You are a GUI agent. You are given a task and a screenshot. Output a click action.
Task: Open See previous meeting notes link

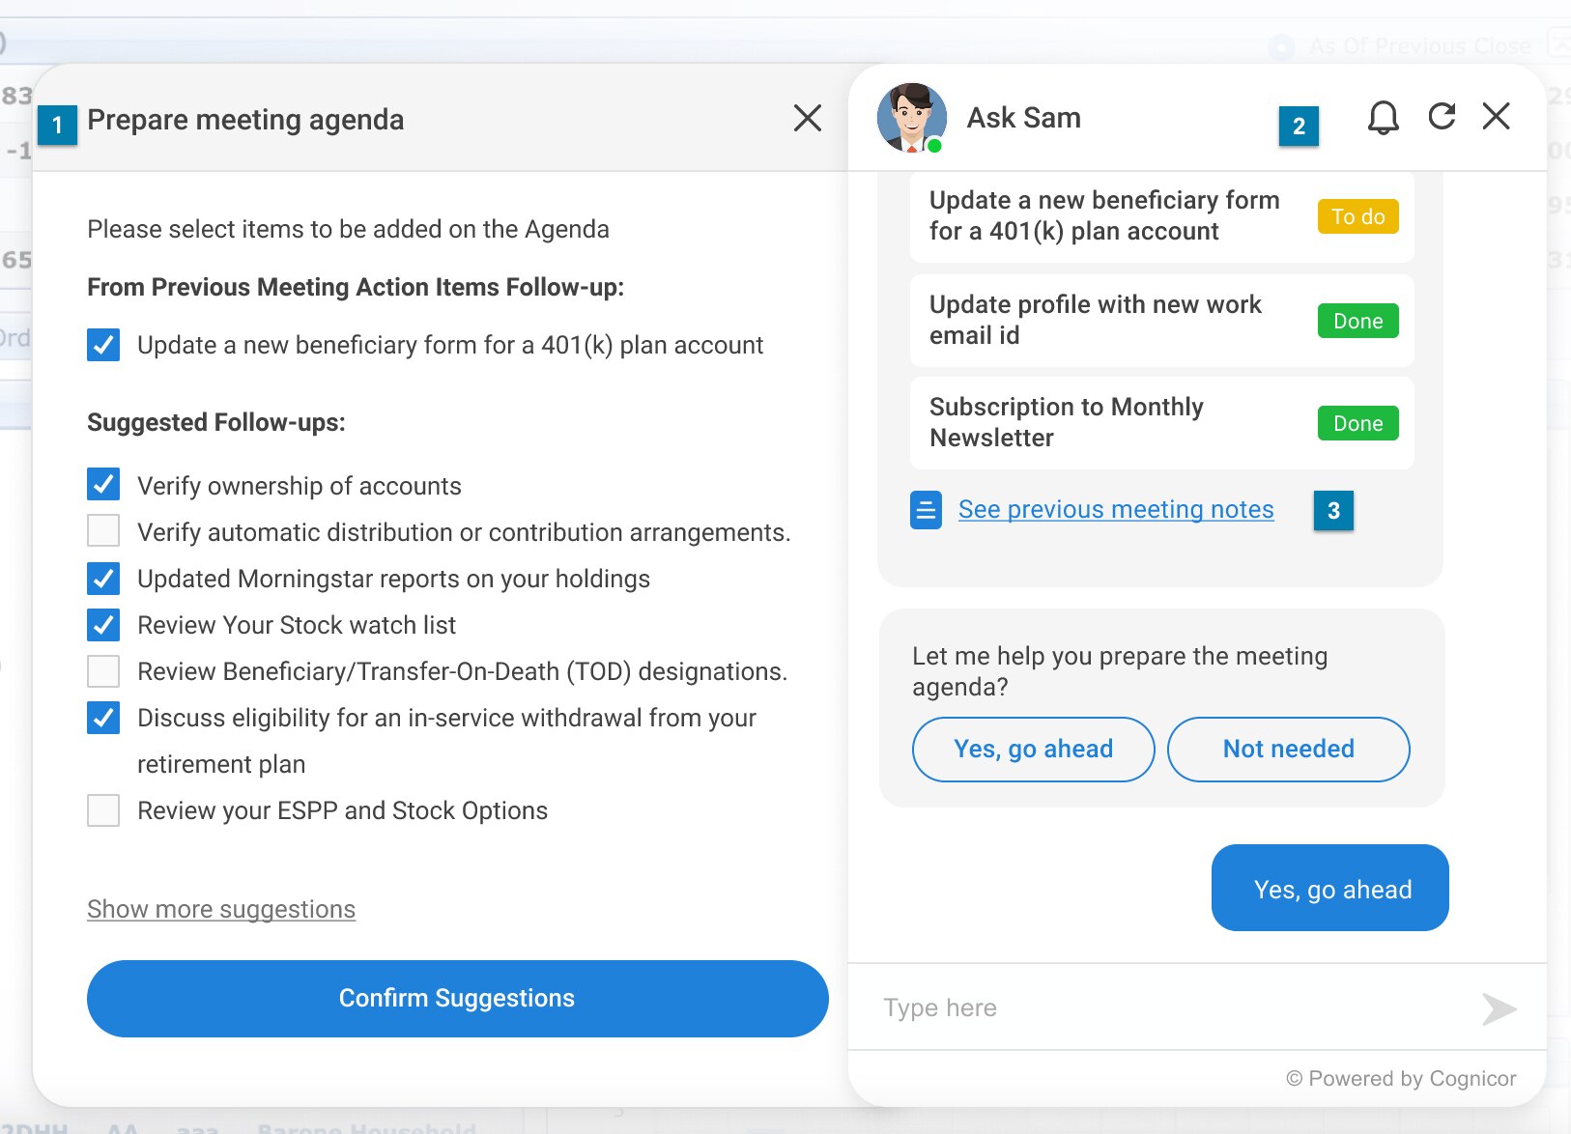pyautogui.click(x=1116, y=509)
